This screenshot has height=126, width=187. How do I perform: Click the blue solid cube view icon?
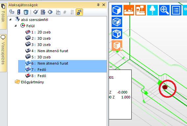coord(117,10)
